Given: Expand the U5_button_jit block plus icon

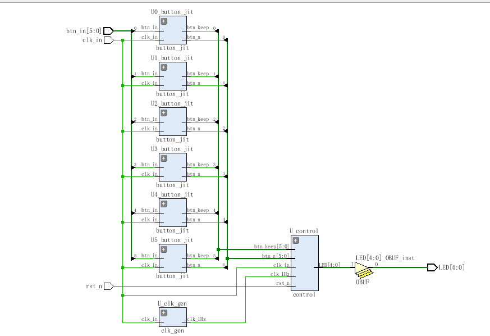Looking at the screenshot, I should (164, 249).
